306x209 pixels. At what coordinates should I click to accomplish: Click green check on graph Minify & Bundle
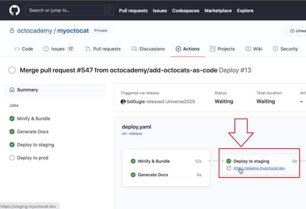(133, 161)
